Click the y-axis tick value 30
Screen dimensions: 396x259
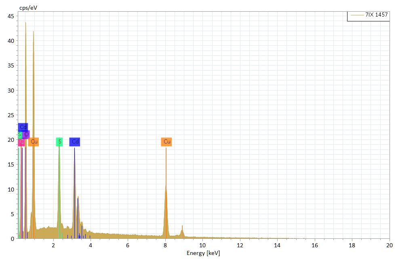[x=11, y=91]
